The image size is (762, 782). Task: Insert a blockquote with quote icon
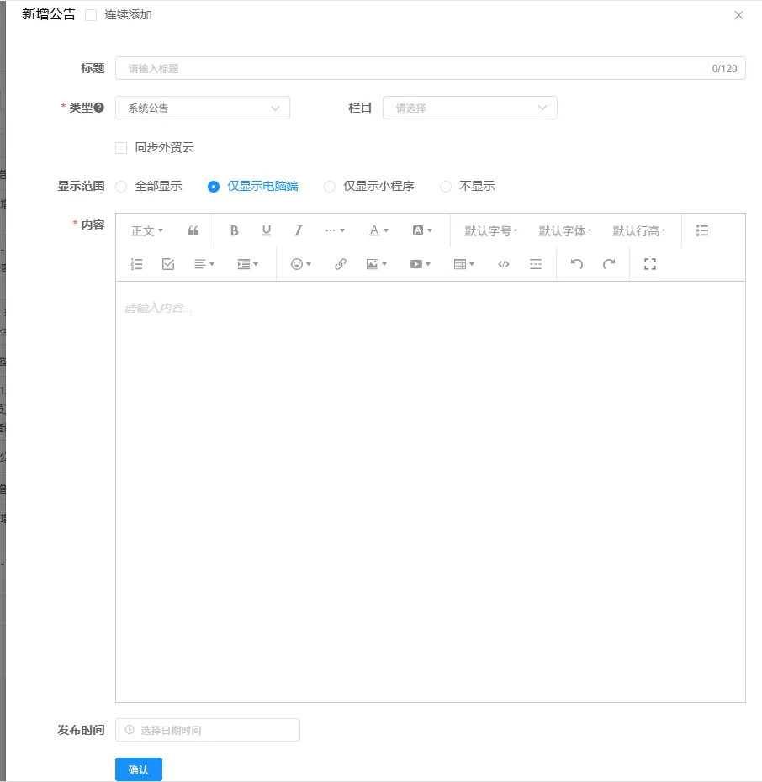pyautogui.click(x=193, y=230)
